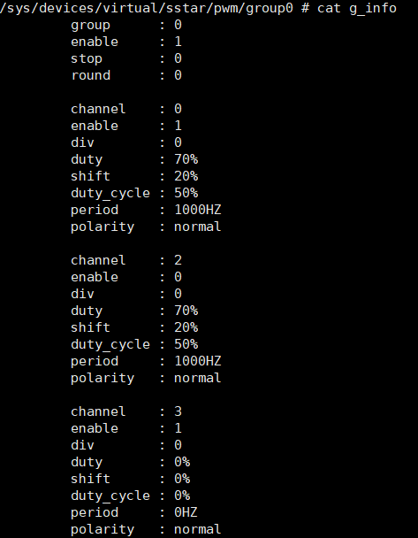Click the 'channel : 3' line
Viewport: 418px width, 538px height.
[x=126, y=411]
